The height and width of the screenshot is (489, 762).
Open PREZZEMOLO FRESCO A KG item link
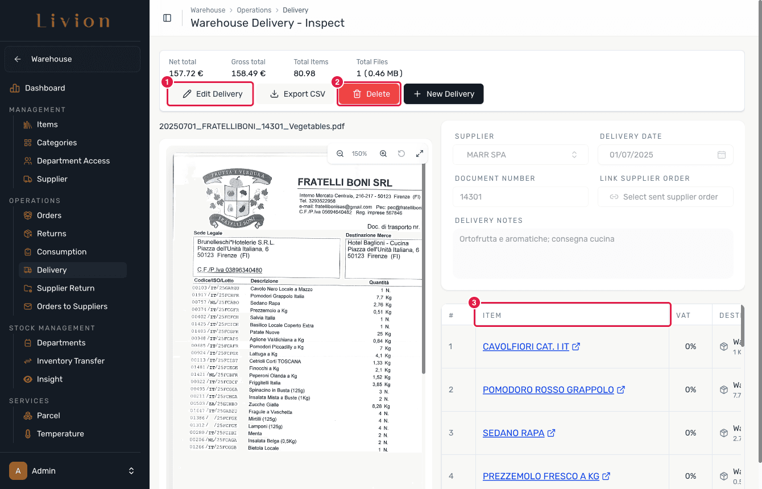[541, 476]
